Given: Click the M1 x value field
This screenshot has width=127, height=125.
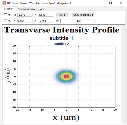Looking at the screenshot, I should tap(25, 15).
